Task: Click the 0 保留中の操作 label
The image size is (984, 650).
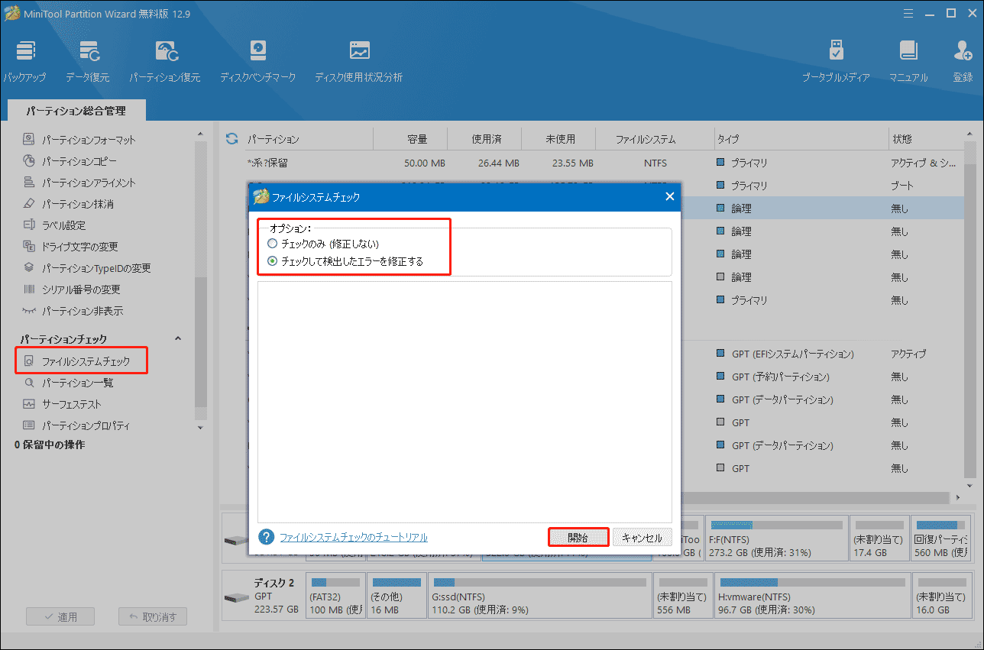Action: coord(50,445)
